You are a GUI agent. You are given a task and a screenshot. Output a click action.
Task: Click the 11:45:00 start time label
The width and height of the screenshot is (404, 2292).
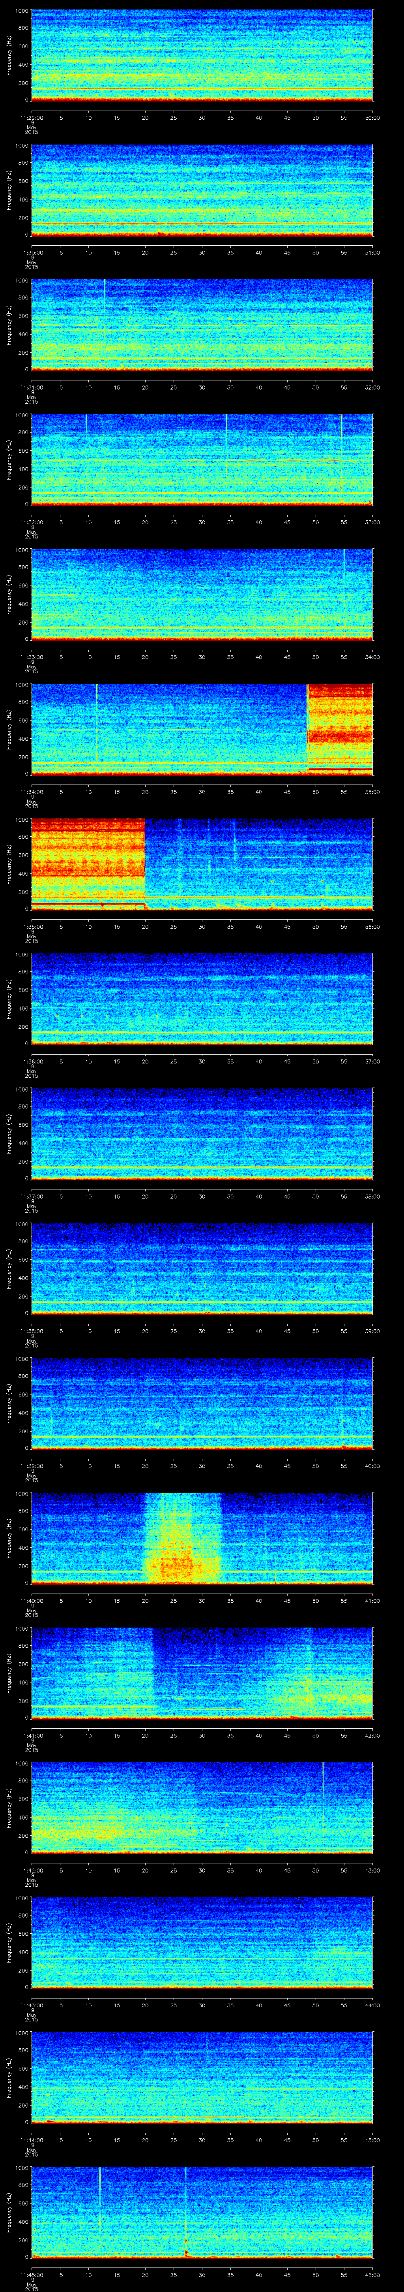pos(31,2274)
